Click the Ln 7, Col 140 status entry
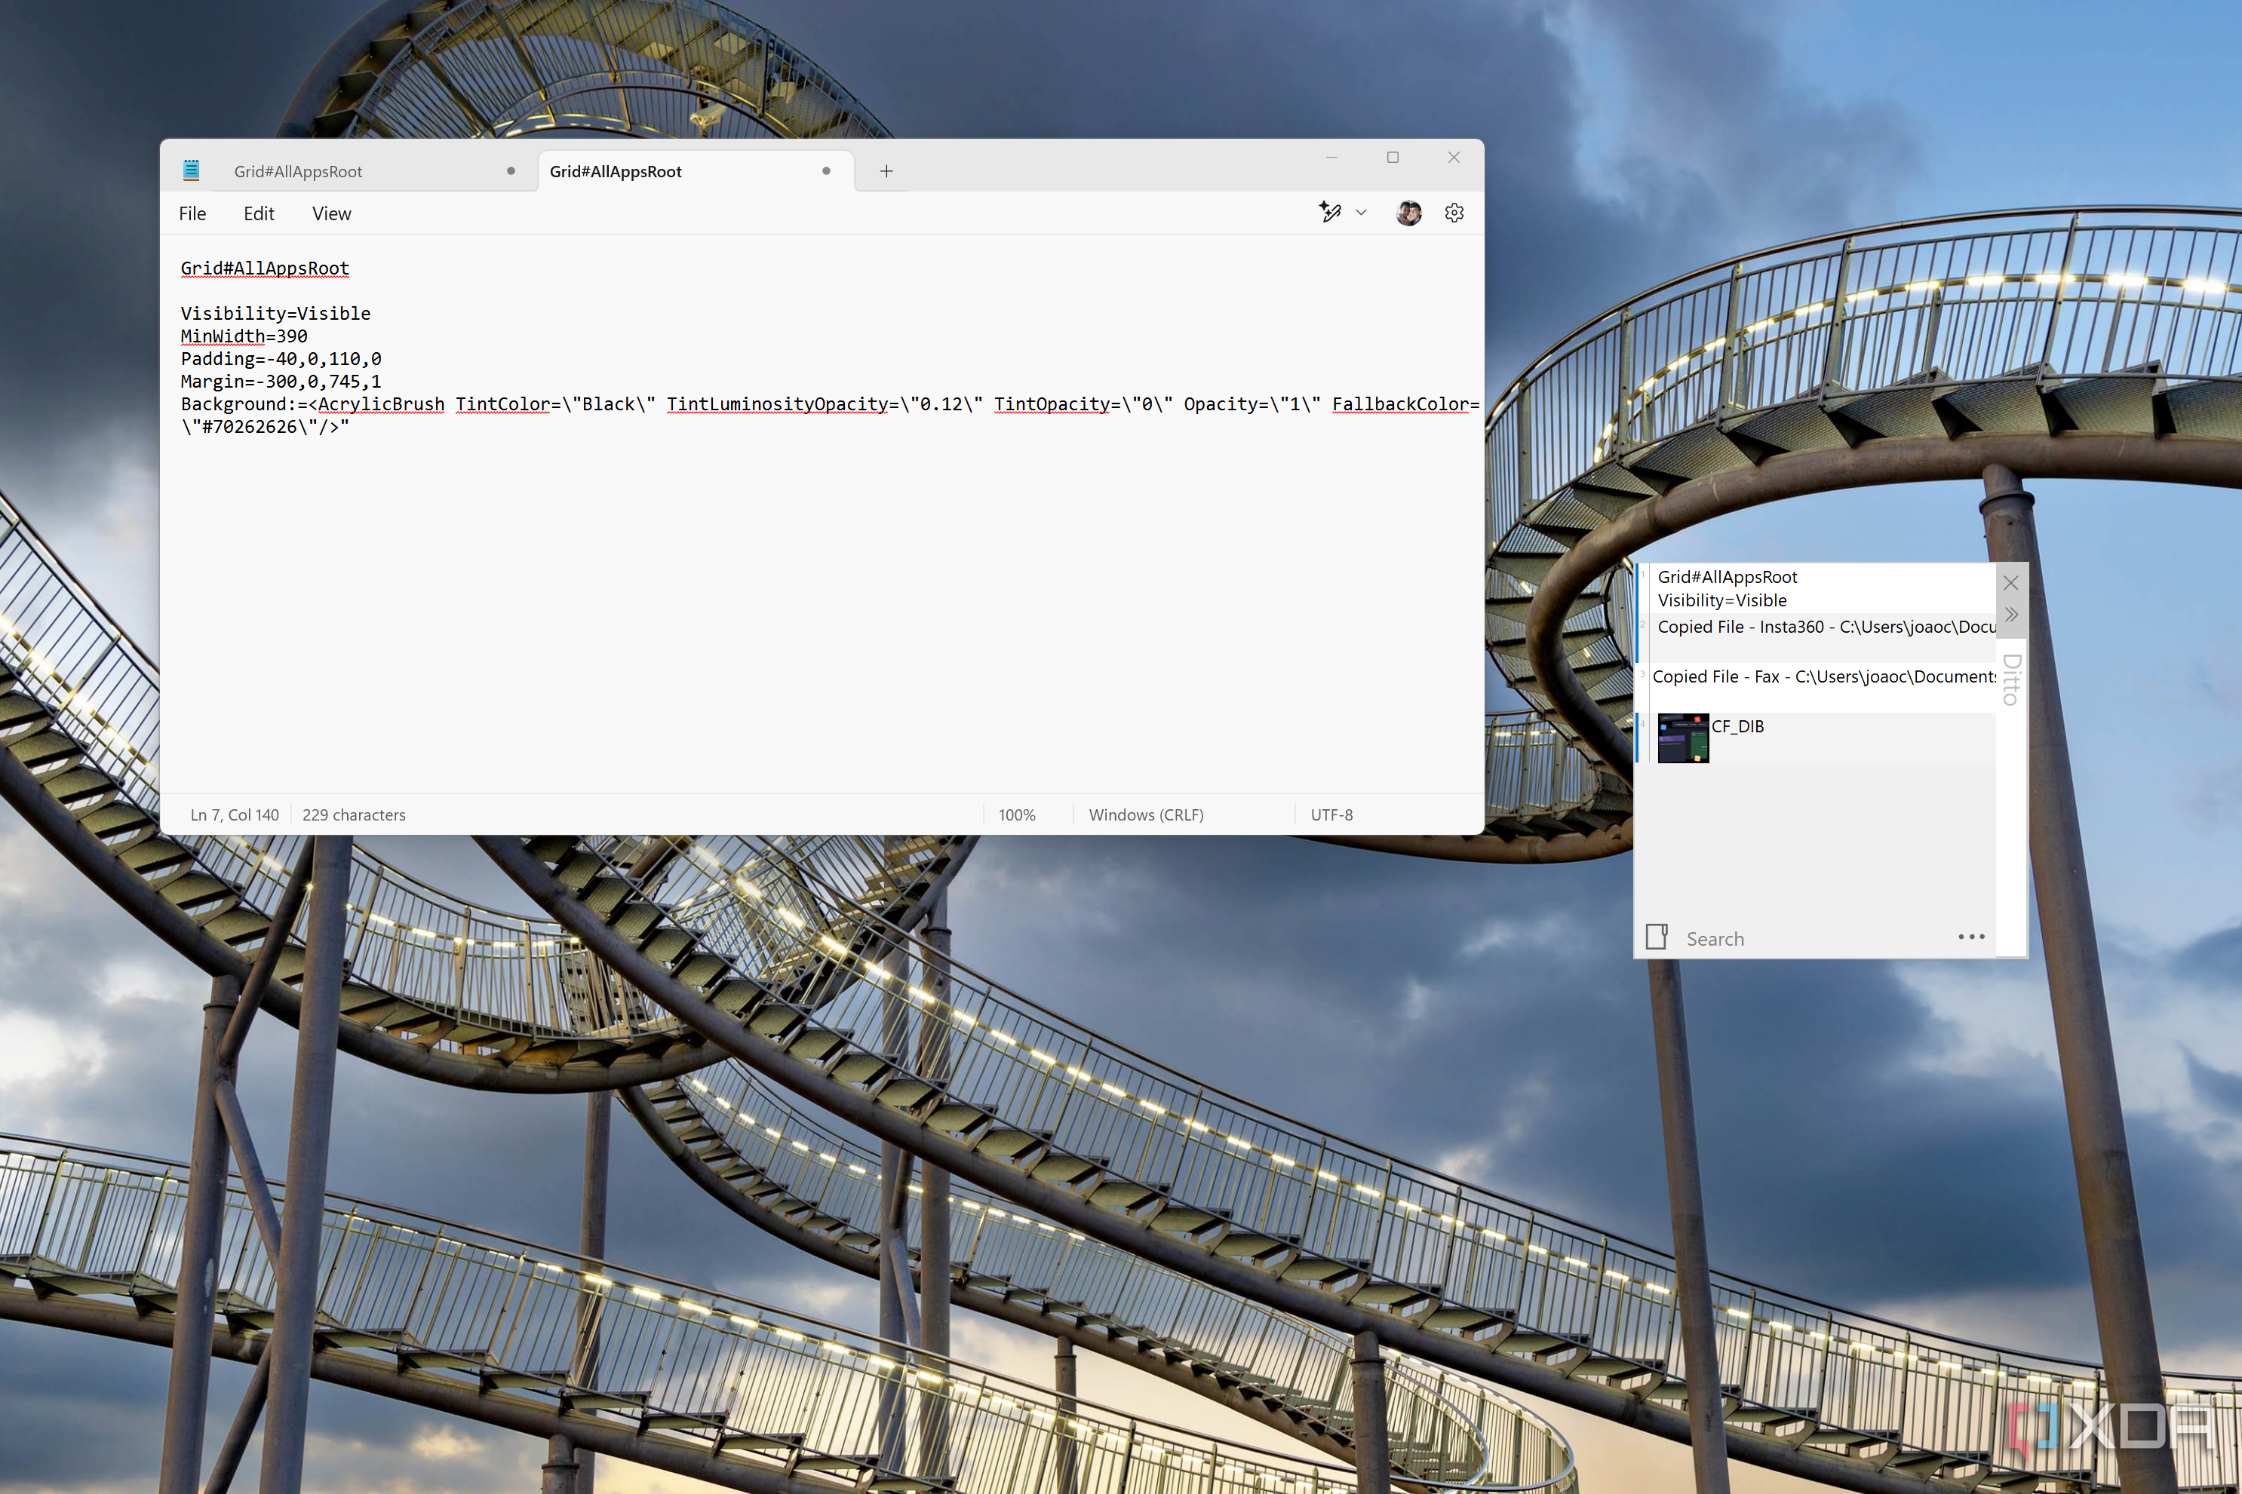Viewport: 2242px width, 1494px height. pyautogui.click(x=235, y=814)
